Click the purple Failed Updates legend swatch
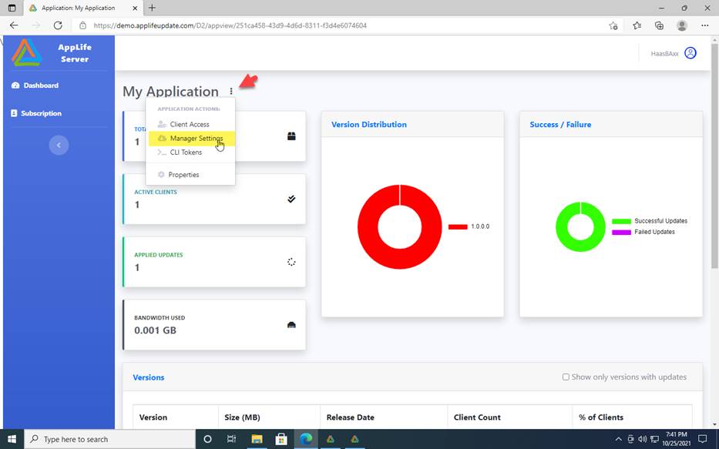 621,233
